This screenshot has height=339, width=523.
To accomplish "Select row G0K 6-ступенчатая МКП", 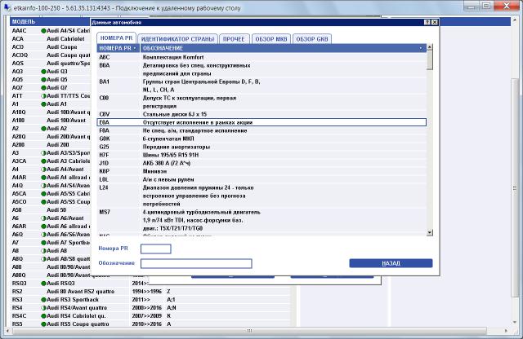I will (261, 139).
